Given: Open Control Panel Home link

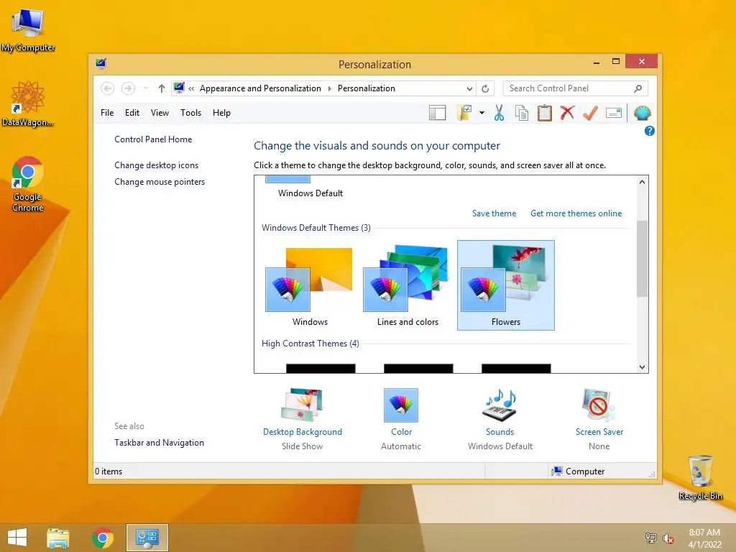Looking at the screenshot, I should click(153, 139).
